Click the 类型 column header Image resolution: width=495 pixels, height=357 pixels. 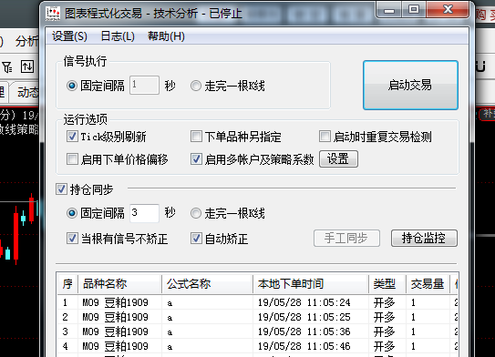point(387,284)
